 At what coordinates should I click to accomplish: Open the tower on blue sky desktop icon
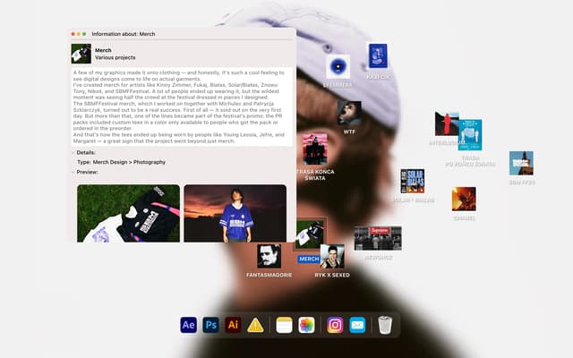(521, 163)
